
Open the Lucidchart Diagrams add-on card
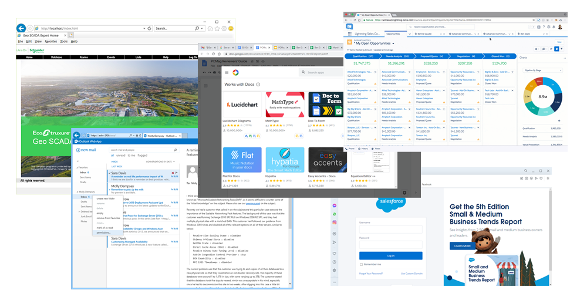point(242,112)
